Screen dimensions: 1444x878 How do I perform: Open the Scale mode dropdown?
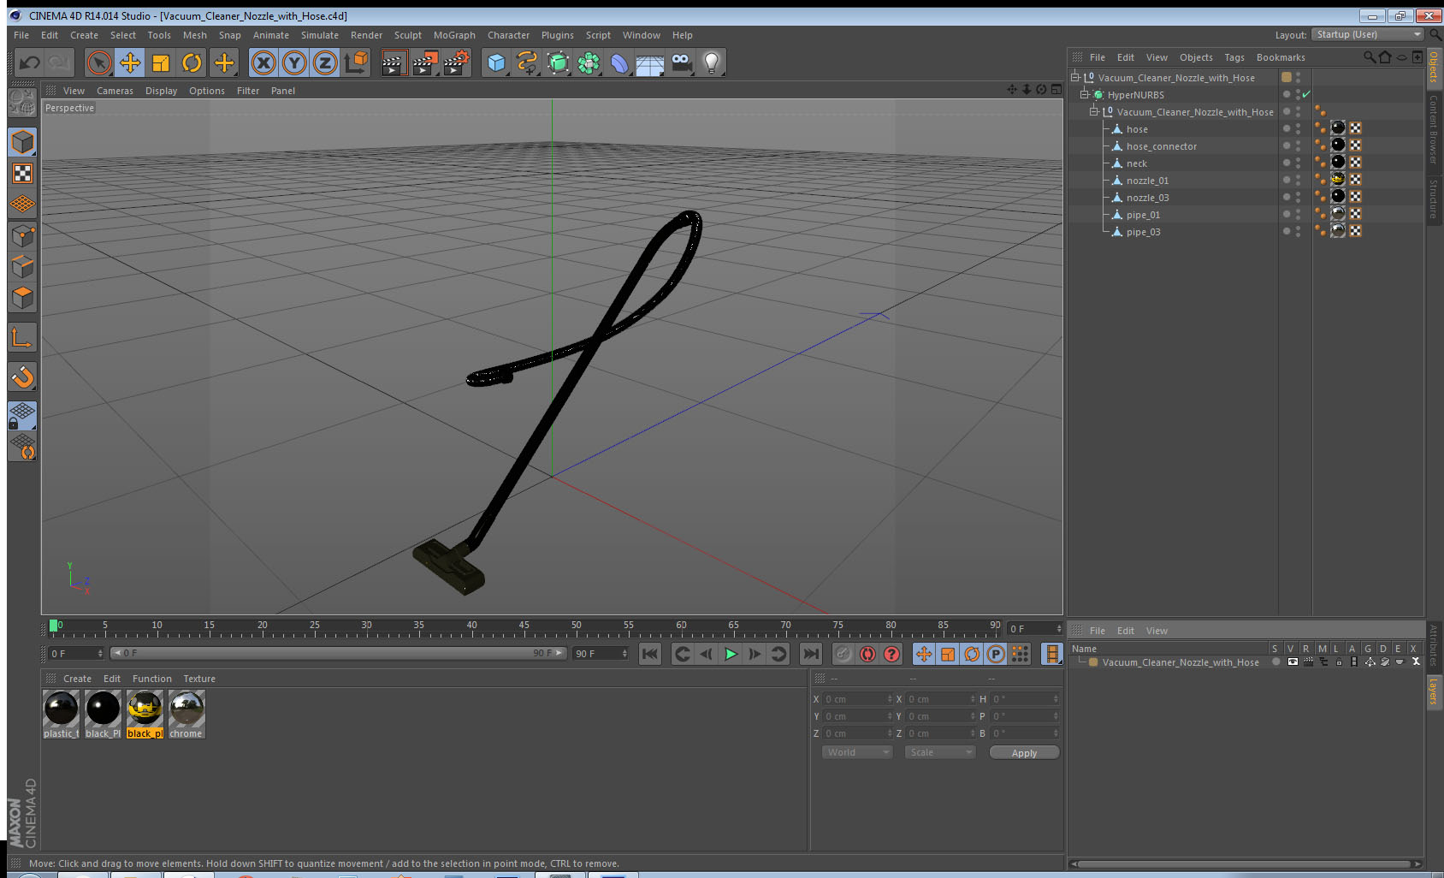click(940, 752)
